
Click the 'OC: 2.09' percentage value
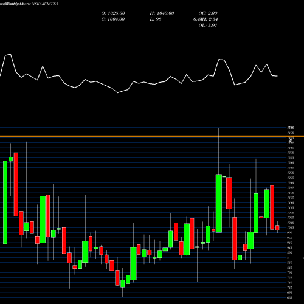click(x=208, y=13)
